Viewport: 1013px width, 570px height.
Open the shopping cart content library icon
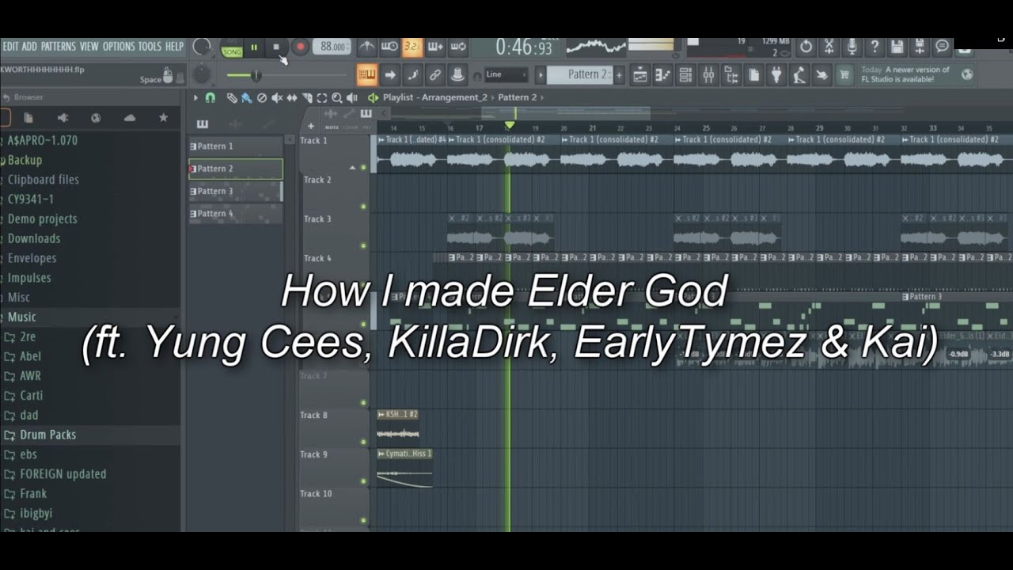coord(844,75)
